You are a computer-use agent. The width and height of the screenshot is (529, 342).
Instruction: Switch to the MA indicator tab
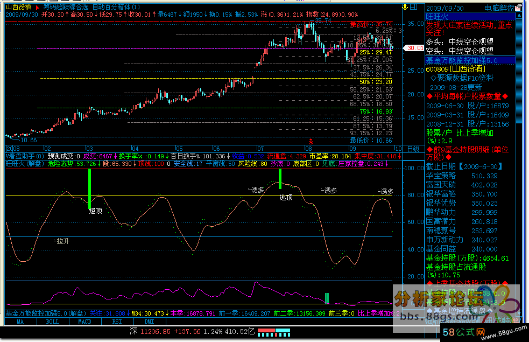pyautogui.click(x=20, y=322)
